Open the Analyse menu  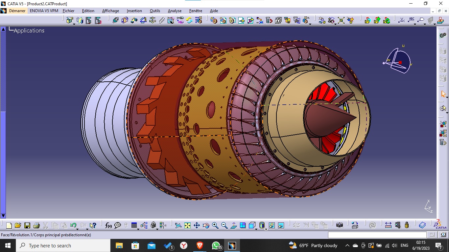click(x=175, y=11)
